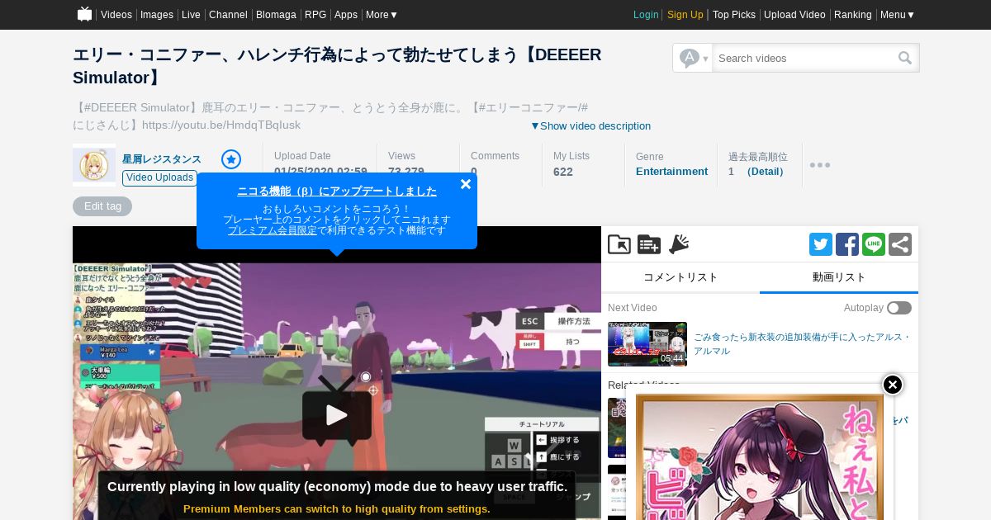Open the ごみ食ったら新衣装 next video title

pyautogui.click(x=802, y=344)
